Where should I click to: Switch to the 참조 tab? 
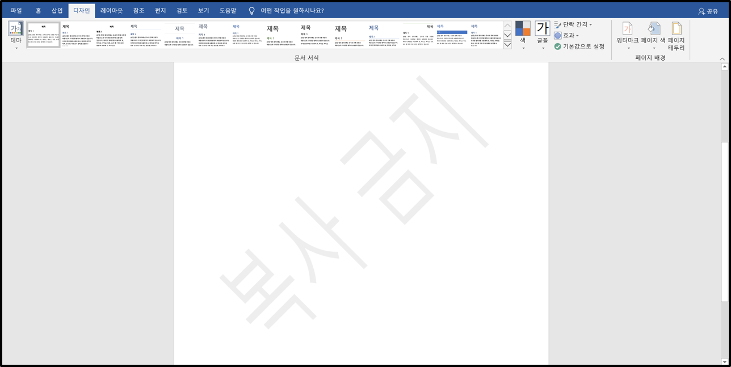pos(138,10)
